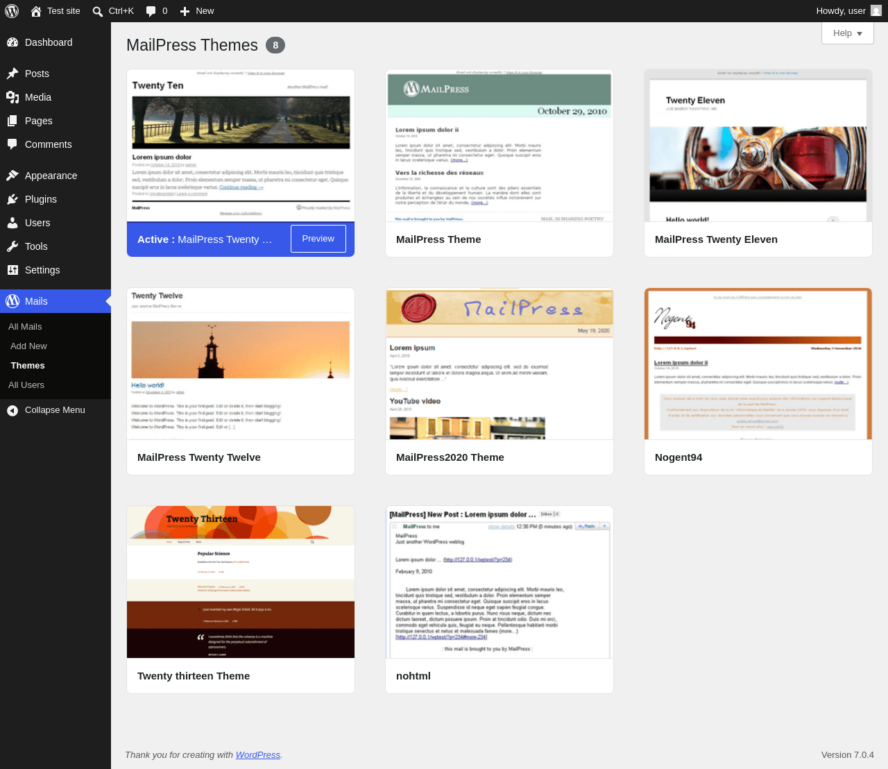Go to Media library menu
This screenshot has height=769, width=888.
55,97
